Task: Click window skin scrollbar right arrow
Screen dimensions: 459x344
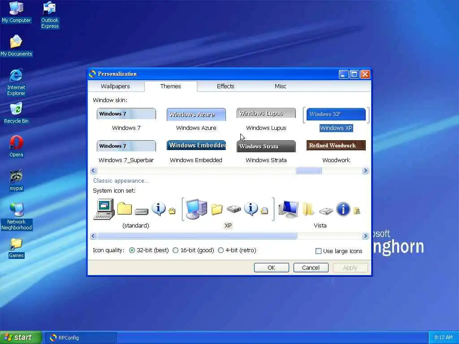Action: click(x=365, y=171)
